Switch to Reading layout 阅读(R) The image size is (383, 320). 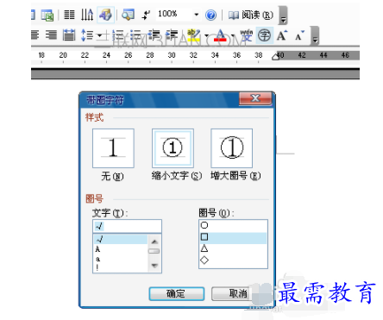[250, 15]
